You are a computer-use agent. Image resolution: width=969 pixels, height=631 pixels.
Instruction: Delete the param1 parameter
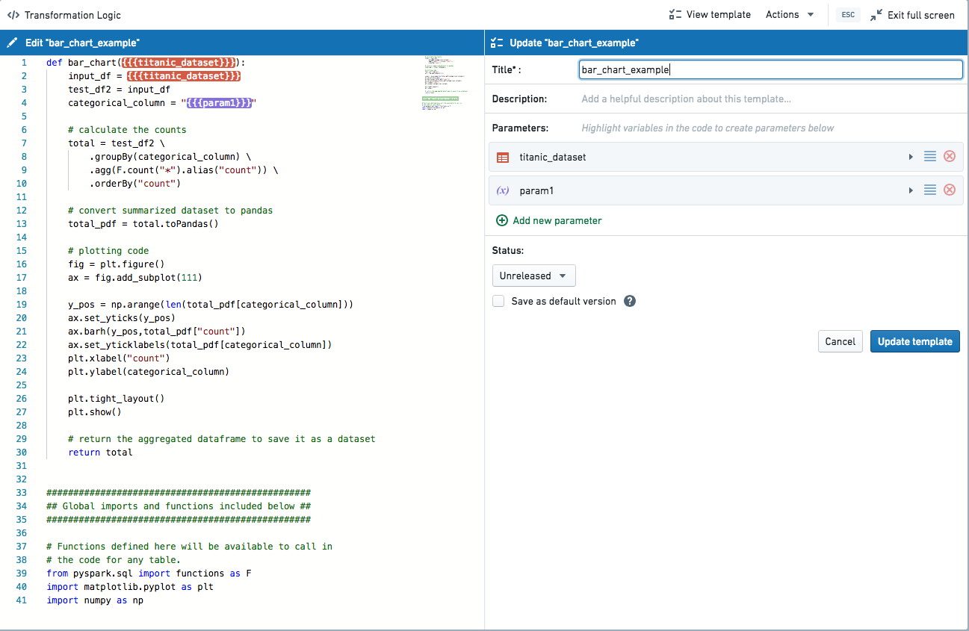pos(950,190)
